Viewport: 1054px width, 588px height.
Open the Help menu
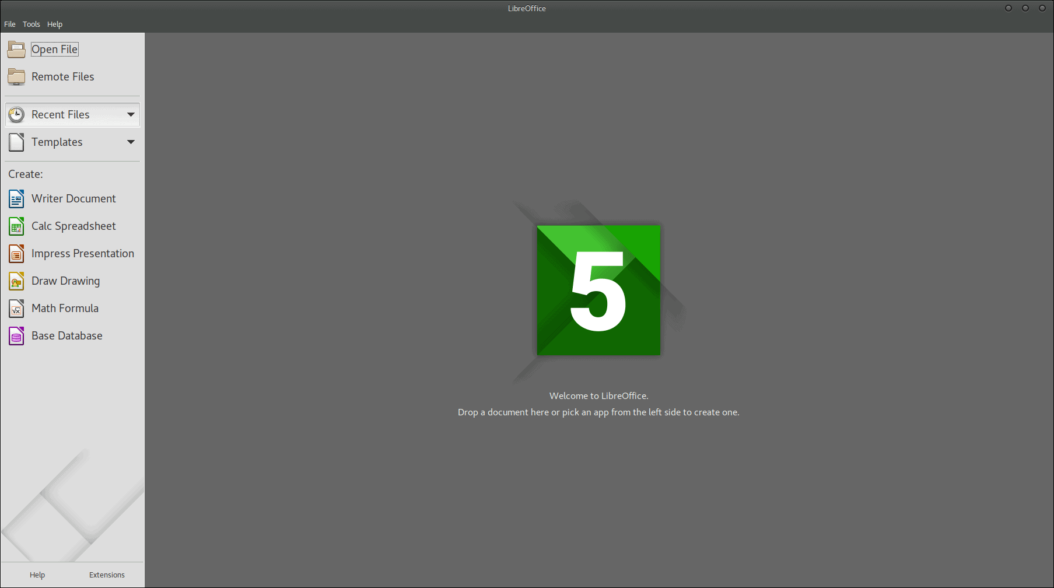coord(55,24)
